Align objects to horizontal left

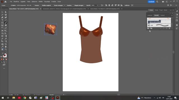(106, 5)
